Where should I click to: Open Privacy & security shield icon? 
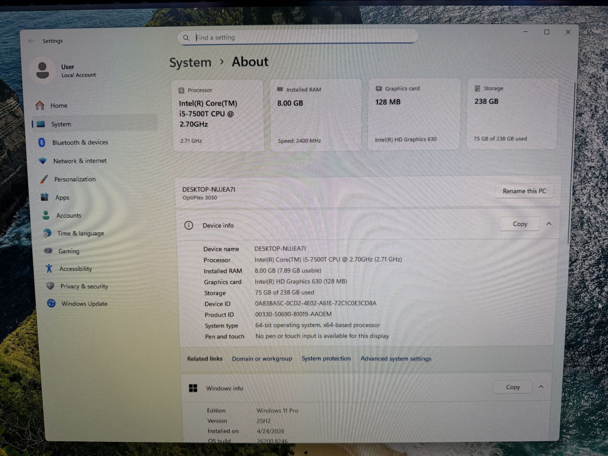(x=50, y=286)
